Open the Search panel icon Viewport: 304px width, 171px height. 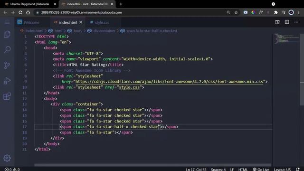coord(7,49)
